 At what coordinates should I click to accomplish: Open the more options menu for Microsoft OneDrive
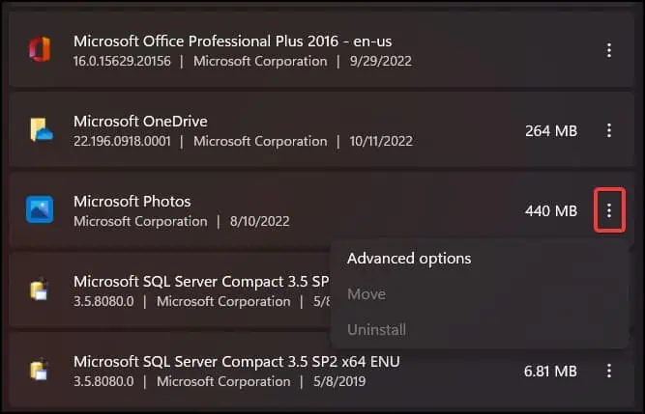[x=608, y=130]
